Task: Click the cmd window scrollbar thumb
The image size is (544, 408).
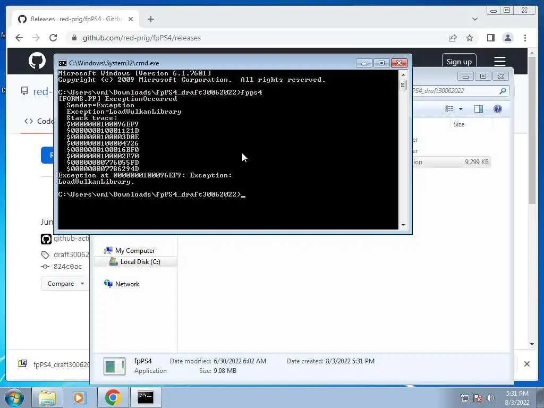Action: click(x=403, y=85)
